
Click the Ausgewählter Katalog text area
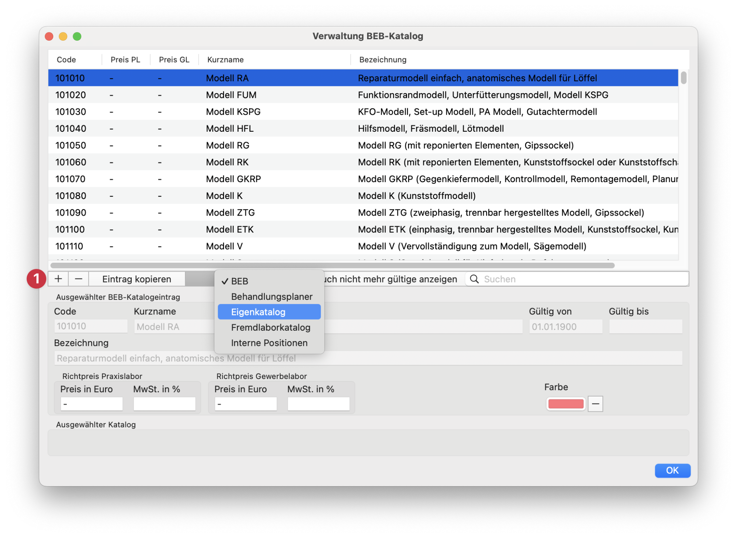click(x=368, y=443)
